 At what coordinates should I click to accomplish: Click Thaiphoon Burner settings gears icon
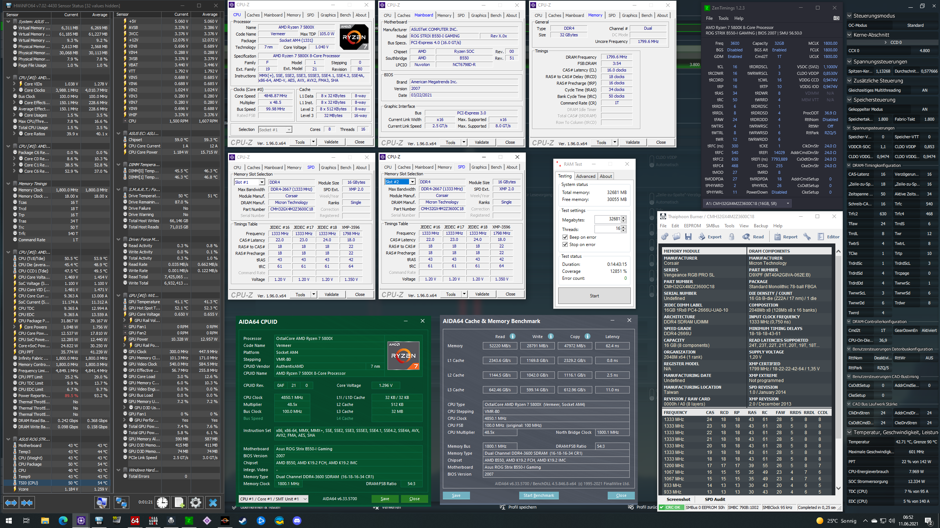click(x=665, y=237)
